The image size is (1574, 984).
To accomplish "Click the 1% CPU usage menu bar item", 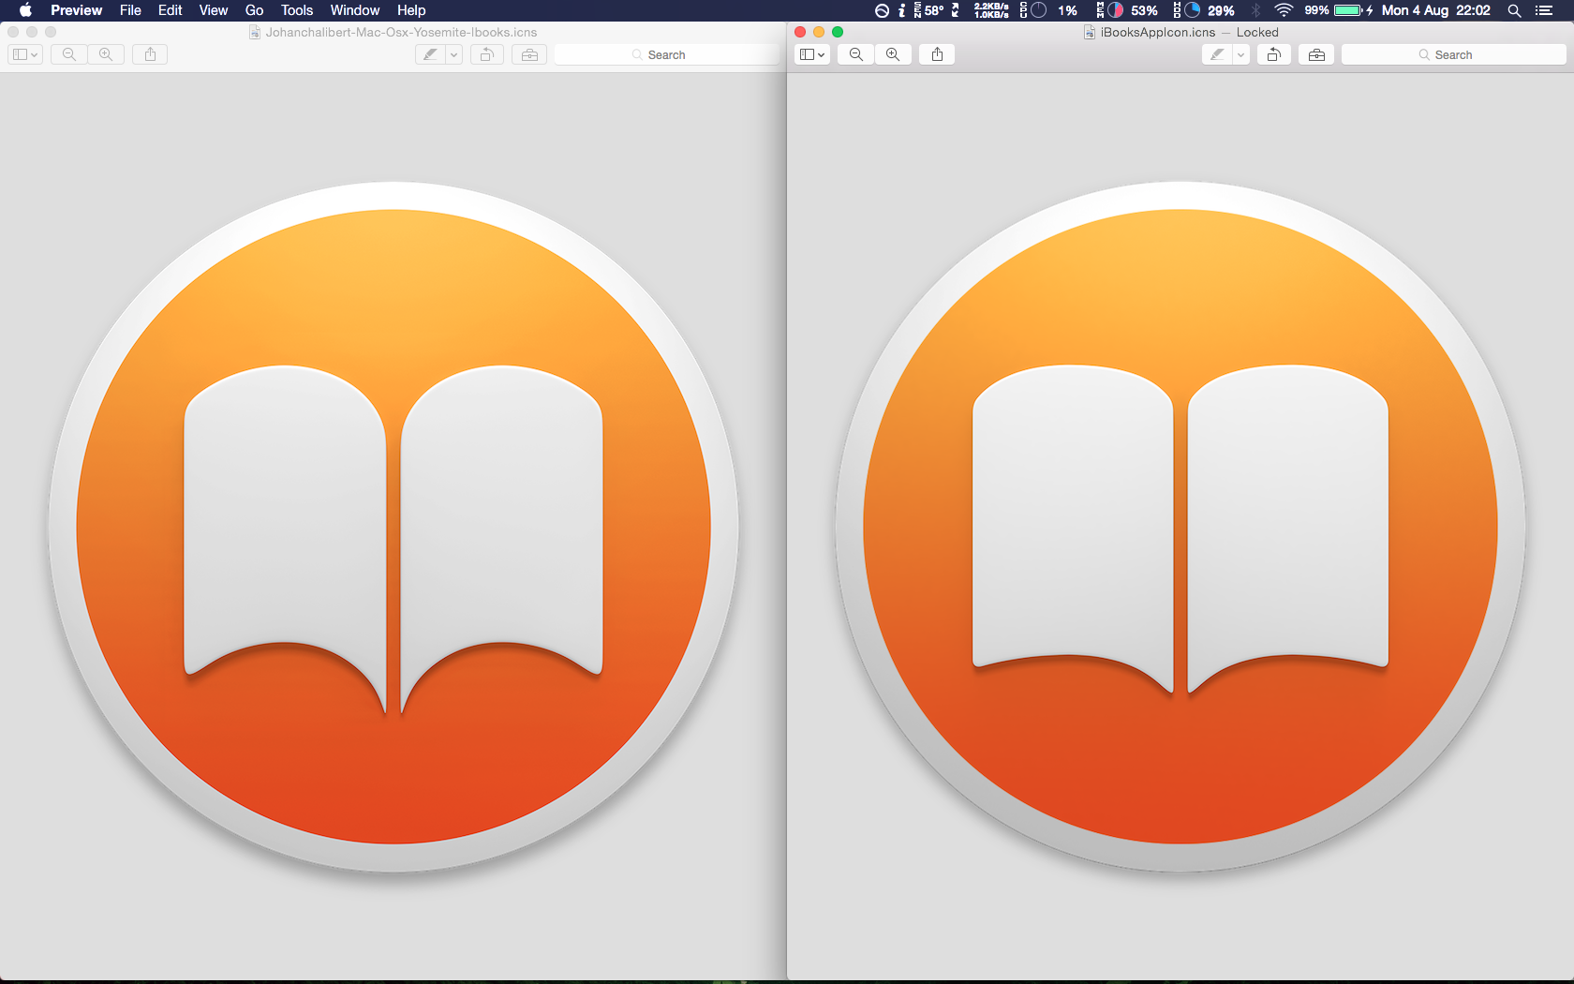I will coord(1048,10).
